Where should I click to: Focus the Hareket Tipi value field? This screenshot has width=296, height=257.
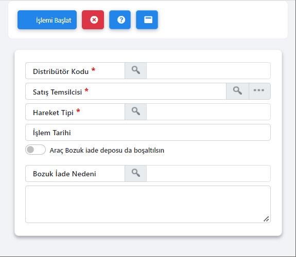tap(208, 112)
